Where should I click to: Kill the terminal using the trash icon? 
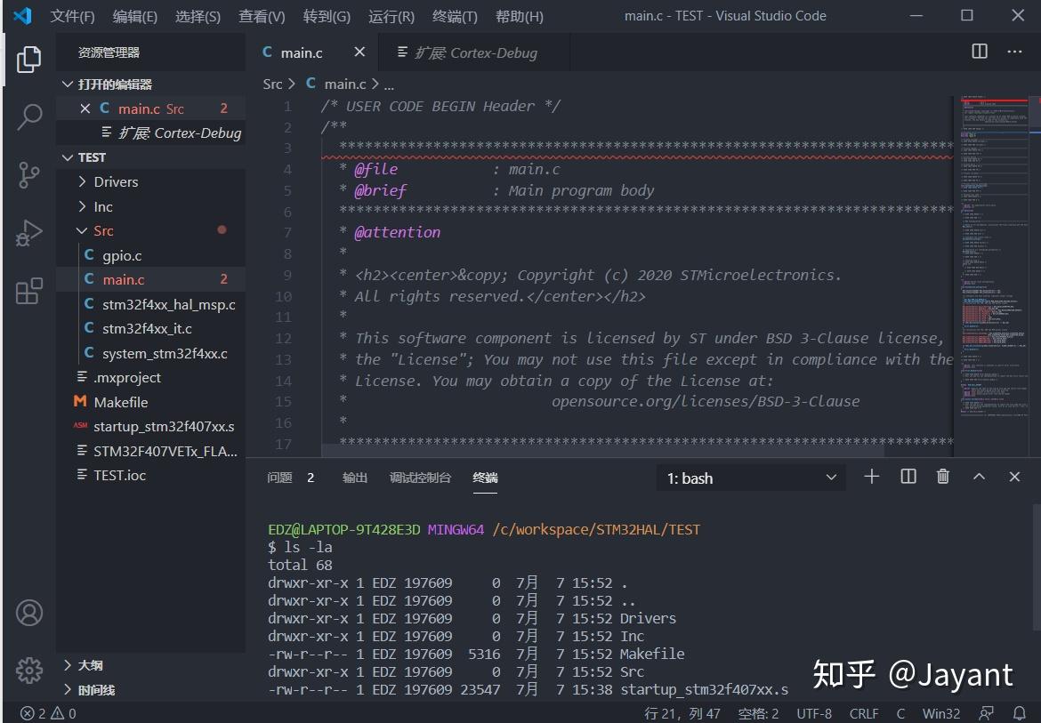[942, 477]
